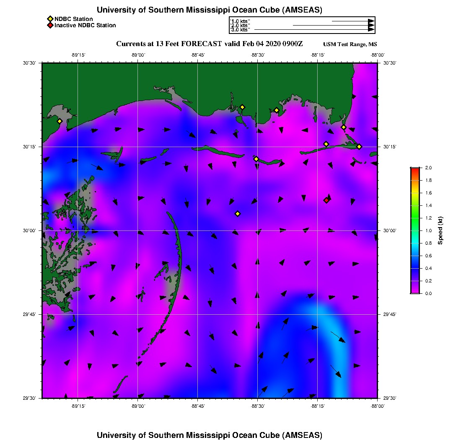The width and height of the screenshot is (461, 440).
Task: Select the yellow station marker nearest the 88°30' gridline
Action: (256, 159)
